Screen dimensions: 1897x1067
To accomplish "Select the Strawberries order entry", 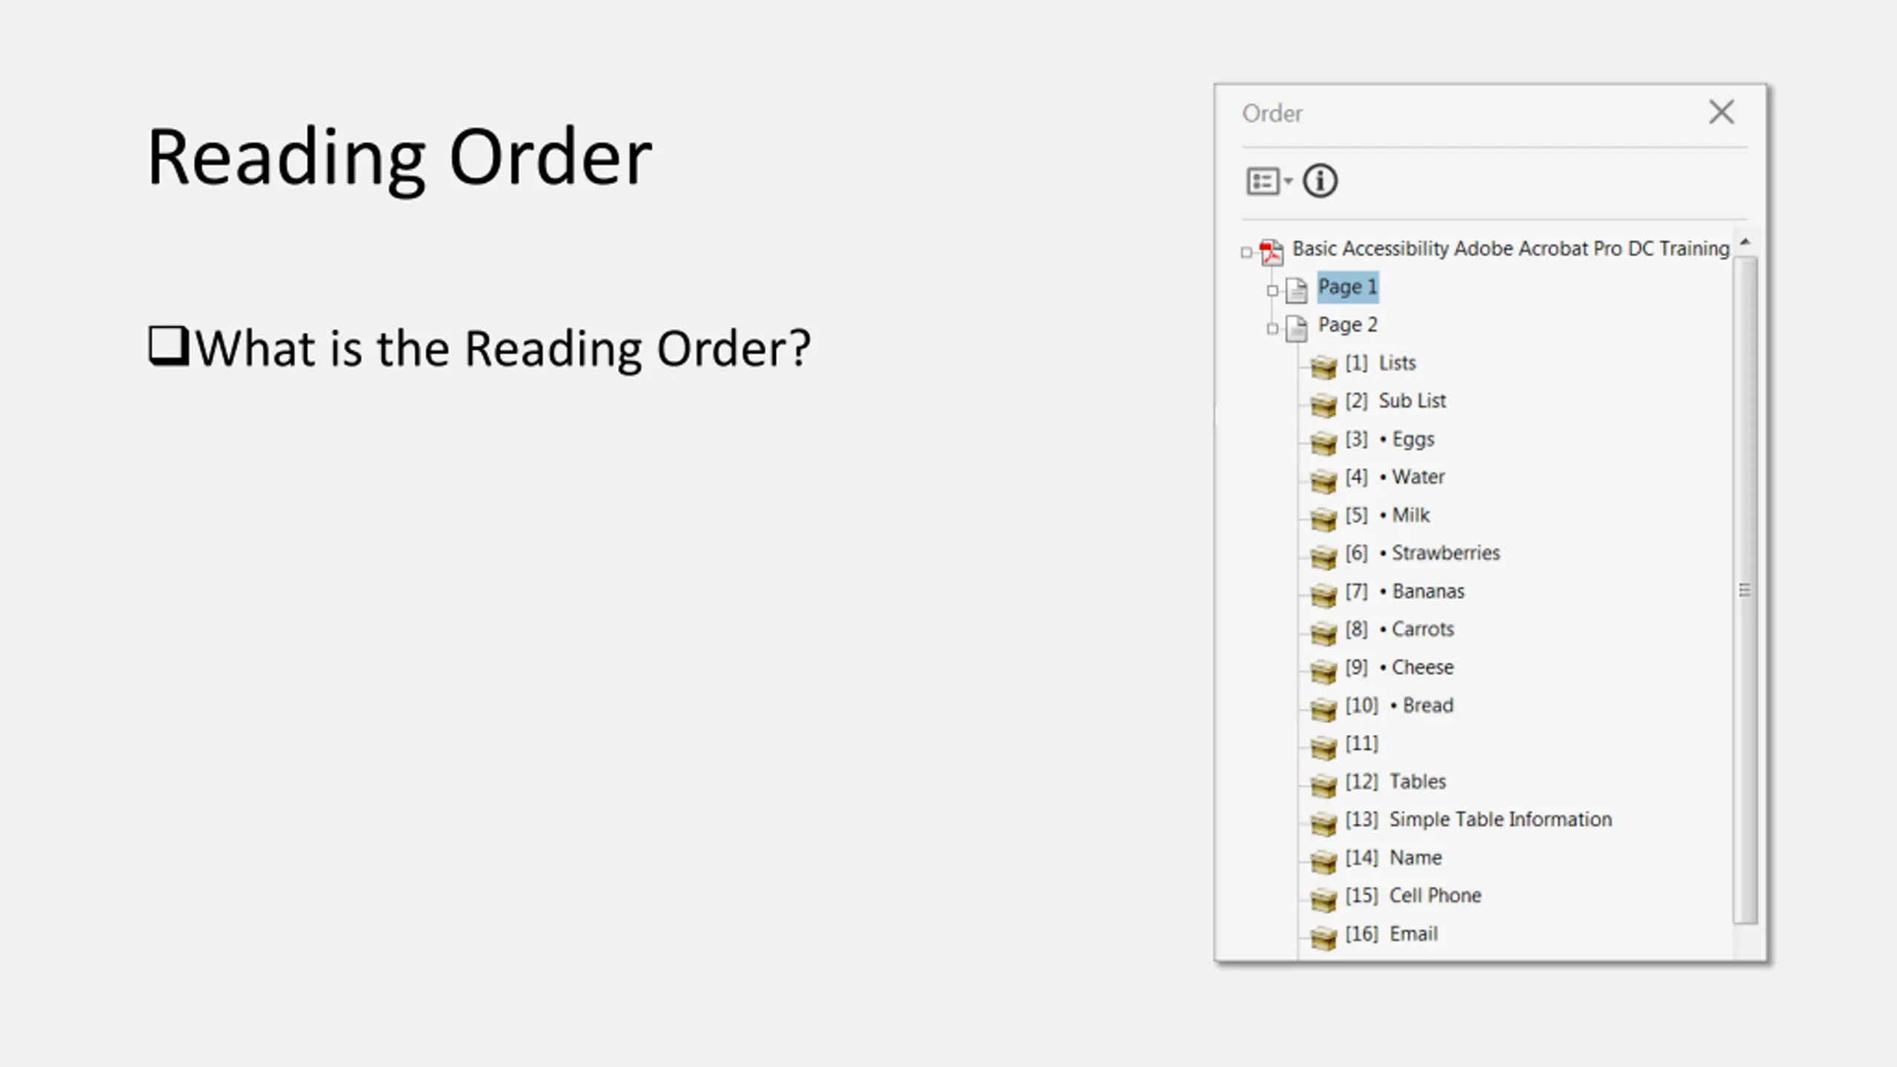I will [x=1444, y=553].
